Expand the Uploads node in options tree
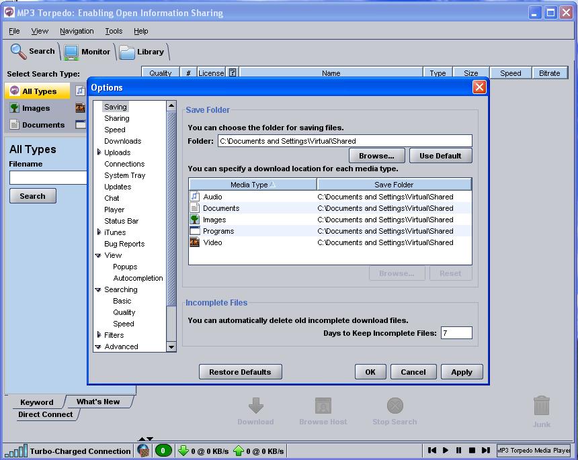The image size is (578, 460). coord(99,152)
